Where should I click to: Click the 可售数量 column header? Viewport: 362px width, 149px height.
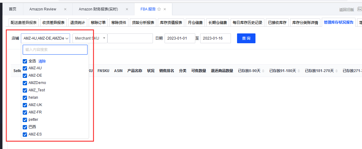pyautogui.click(x=199, y=71)
